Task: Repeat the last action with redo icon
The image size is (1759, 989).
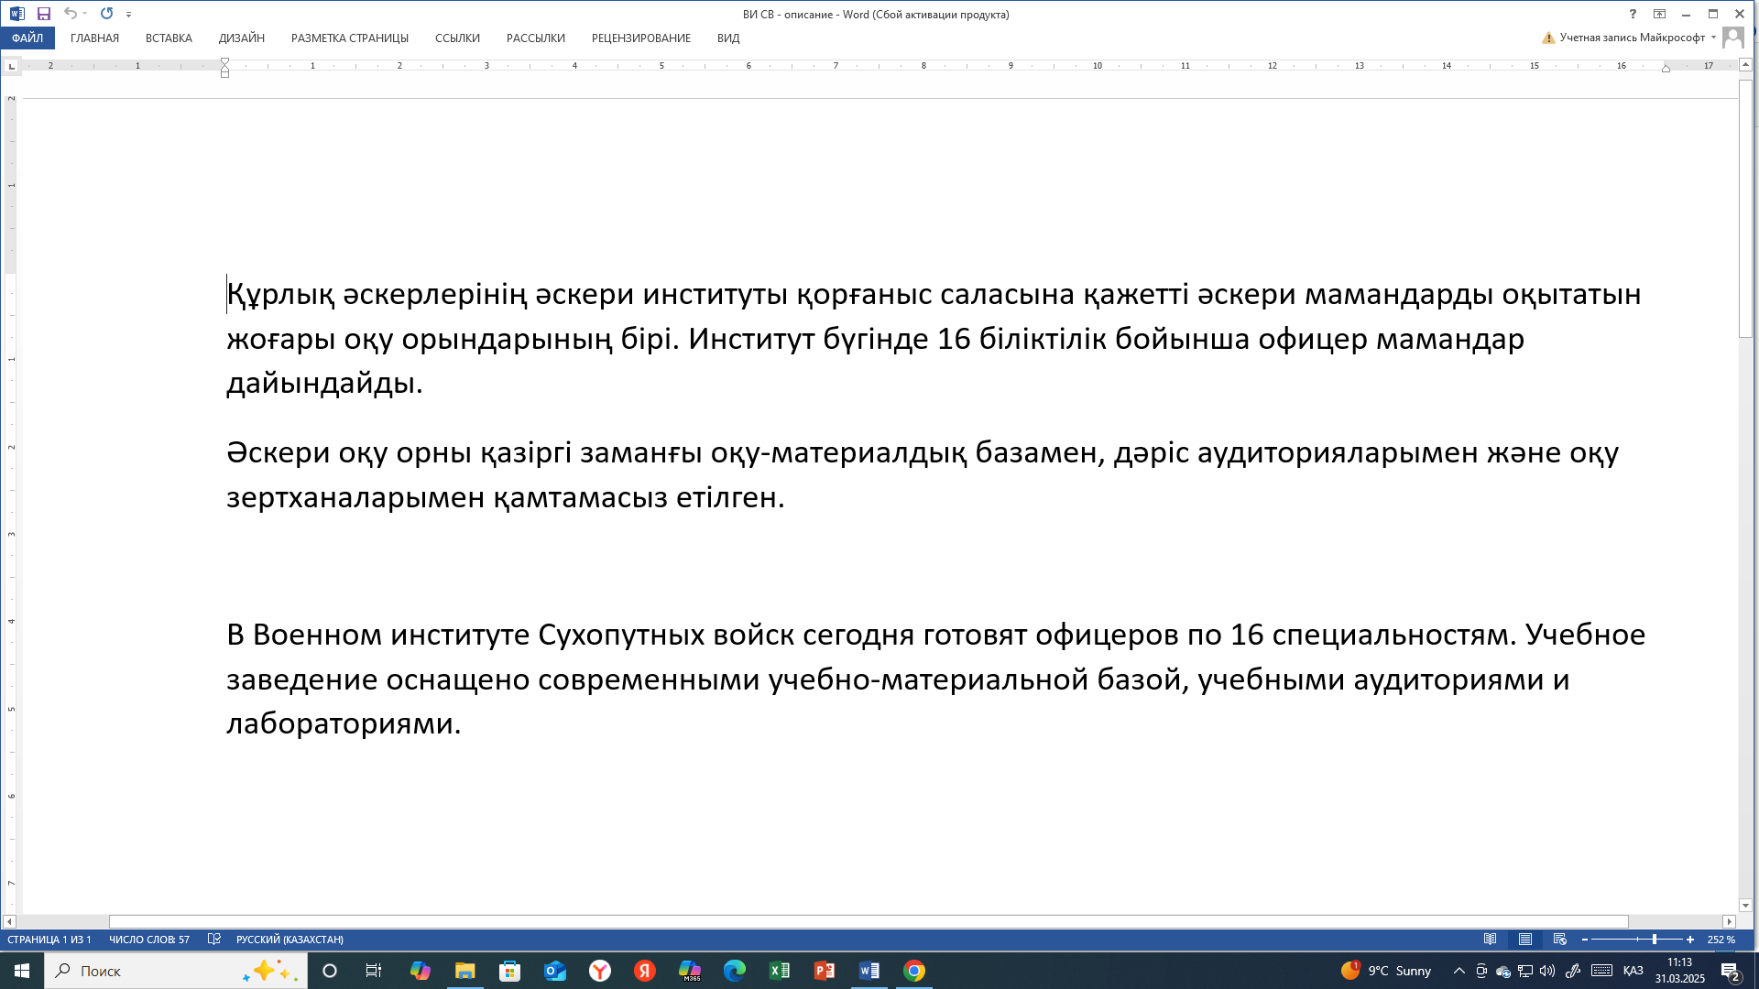Action: point(106,14)
